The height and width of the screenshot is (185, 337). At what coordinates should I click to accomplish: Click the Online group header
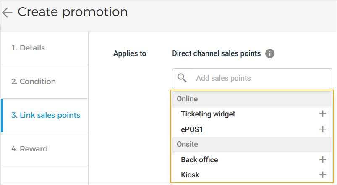point(187,99)
